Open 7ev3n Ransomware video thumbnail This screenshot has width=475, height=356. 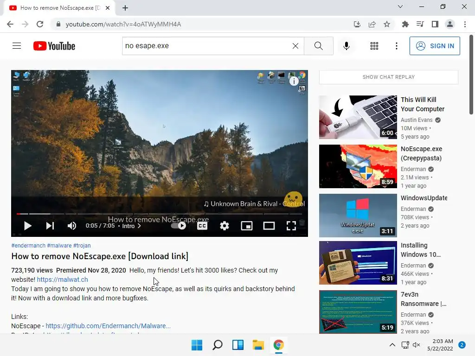point(358,312)
